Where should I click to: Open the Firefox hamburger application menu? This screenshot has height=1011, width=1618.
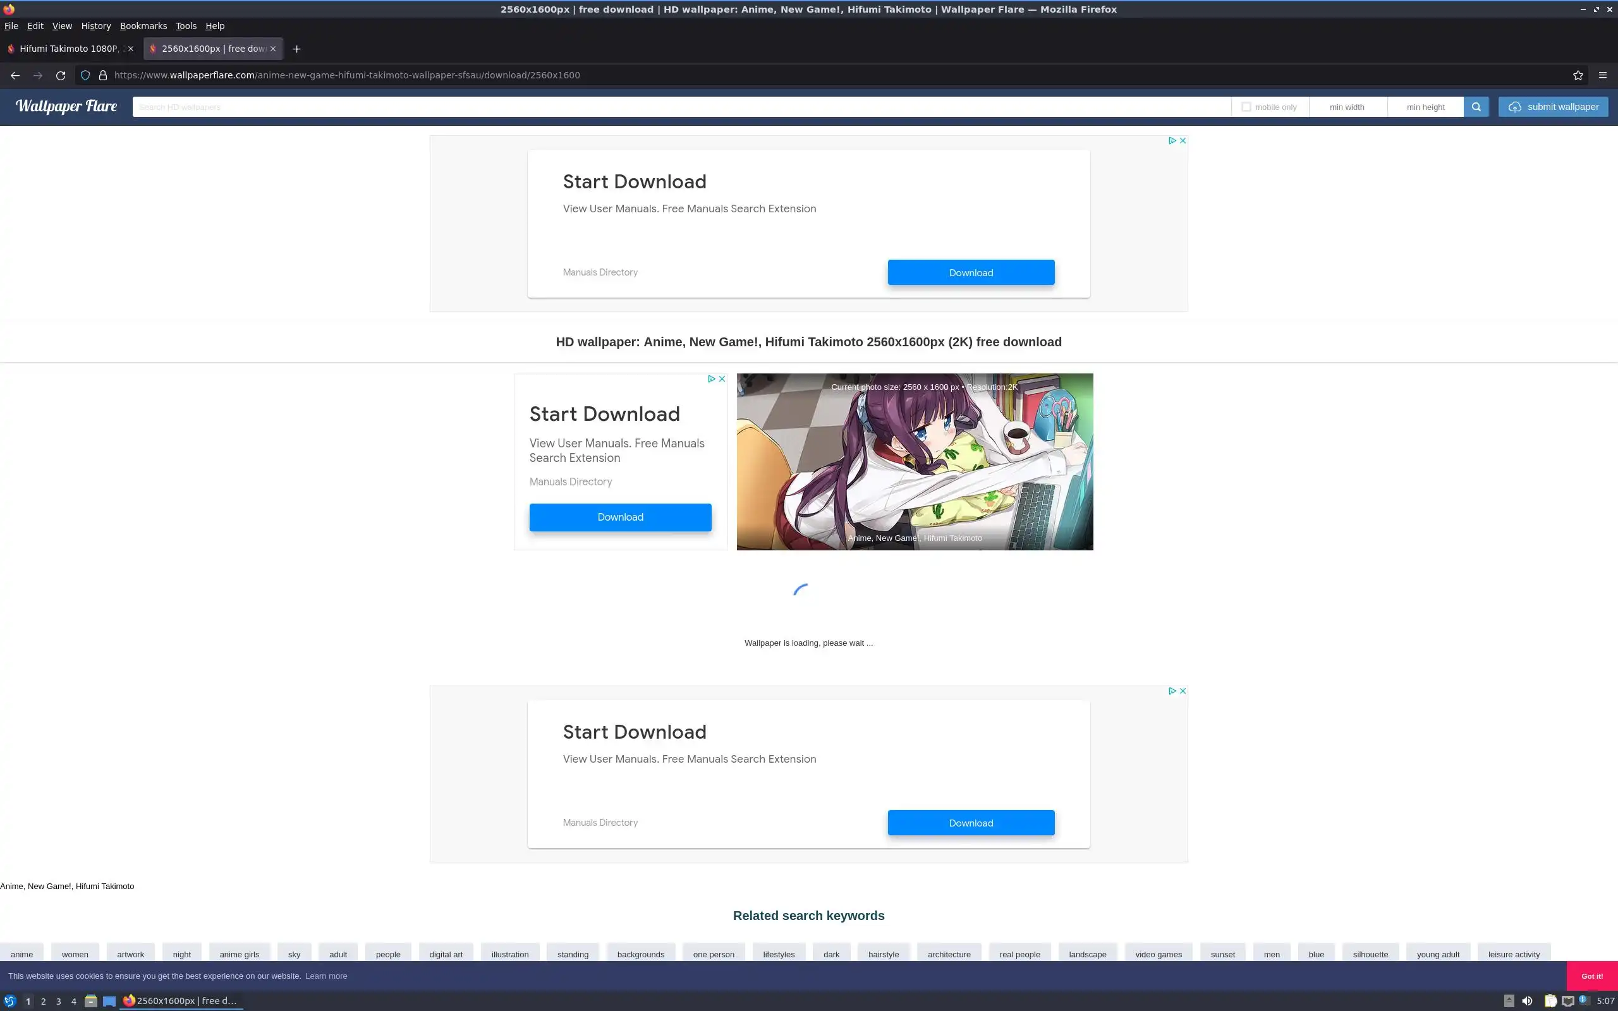coord(1603,76)
